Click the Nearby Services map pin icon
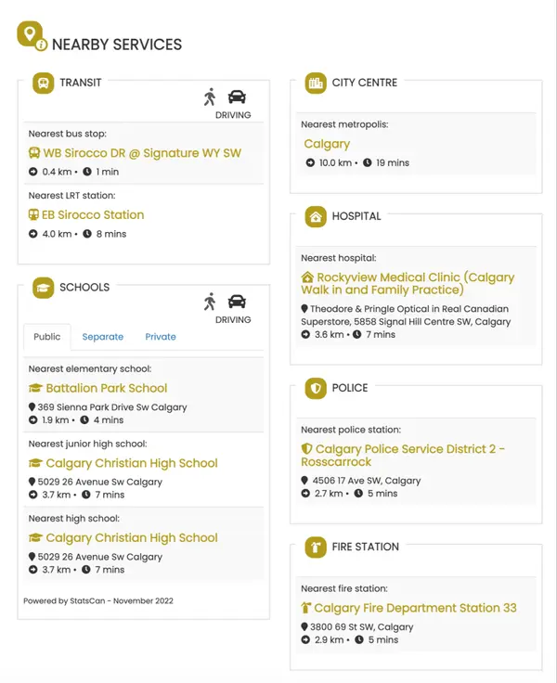The height and width of the screenshot is (683, 557). tap(31, 34)
